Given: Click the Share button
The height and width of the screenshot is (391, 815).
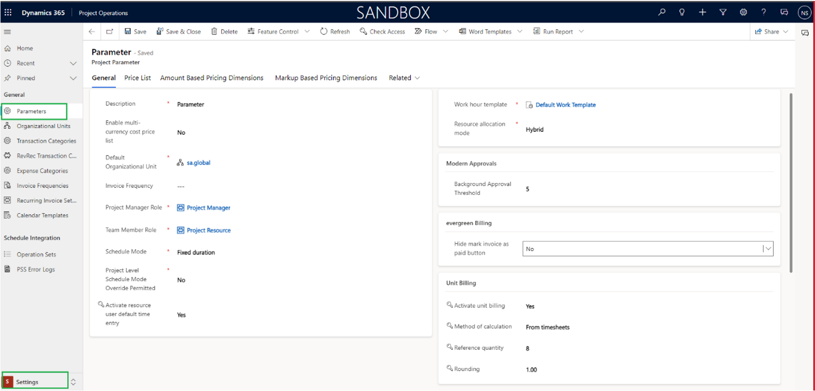Looking at the screenshot, I should click(x=767, y=31).
